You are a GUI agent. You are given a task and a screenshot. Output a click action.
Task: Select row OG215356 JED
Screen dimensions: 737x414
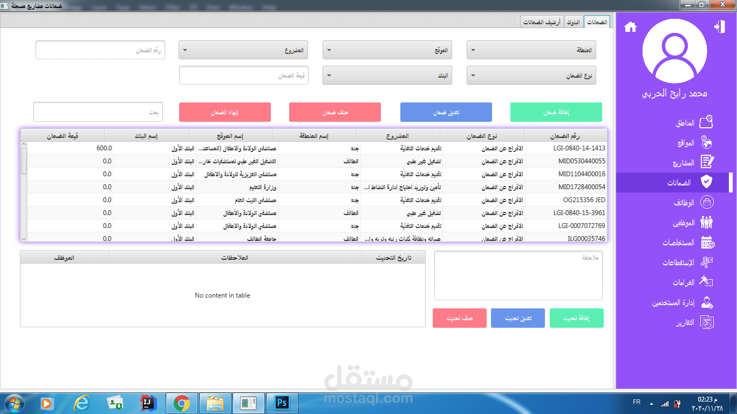coord(317,199)
